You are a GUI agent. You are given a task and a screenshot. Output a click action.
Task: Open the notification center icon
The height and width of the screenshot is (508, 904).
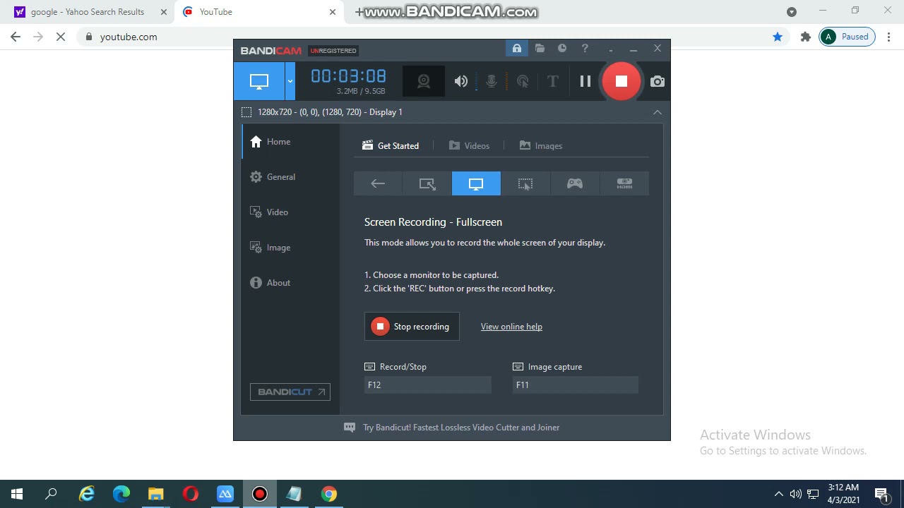coord(881,494)
